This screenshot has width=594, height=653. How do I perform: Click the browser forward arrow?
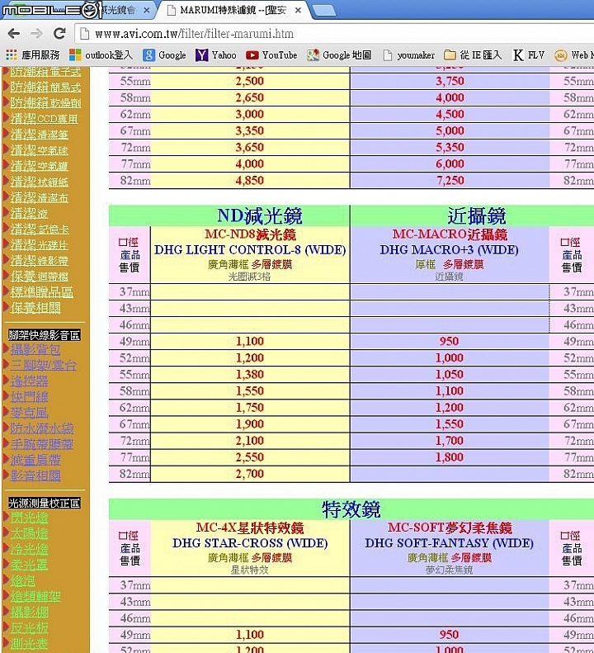point(36,33)
